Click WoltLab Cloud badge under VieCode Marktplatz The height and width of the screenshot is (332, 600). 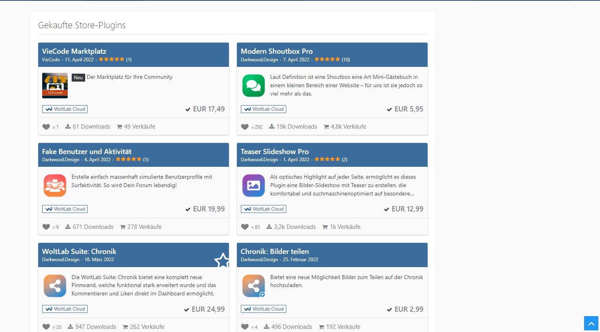tap(65, 109)
